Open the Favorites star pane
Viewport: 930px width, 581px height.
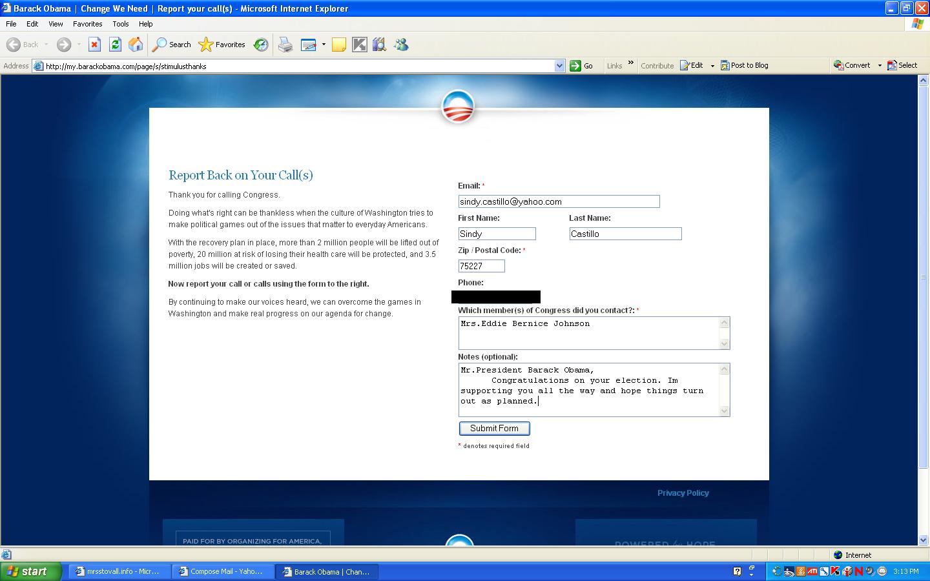coord(222,45)
